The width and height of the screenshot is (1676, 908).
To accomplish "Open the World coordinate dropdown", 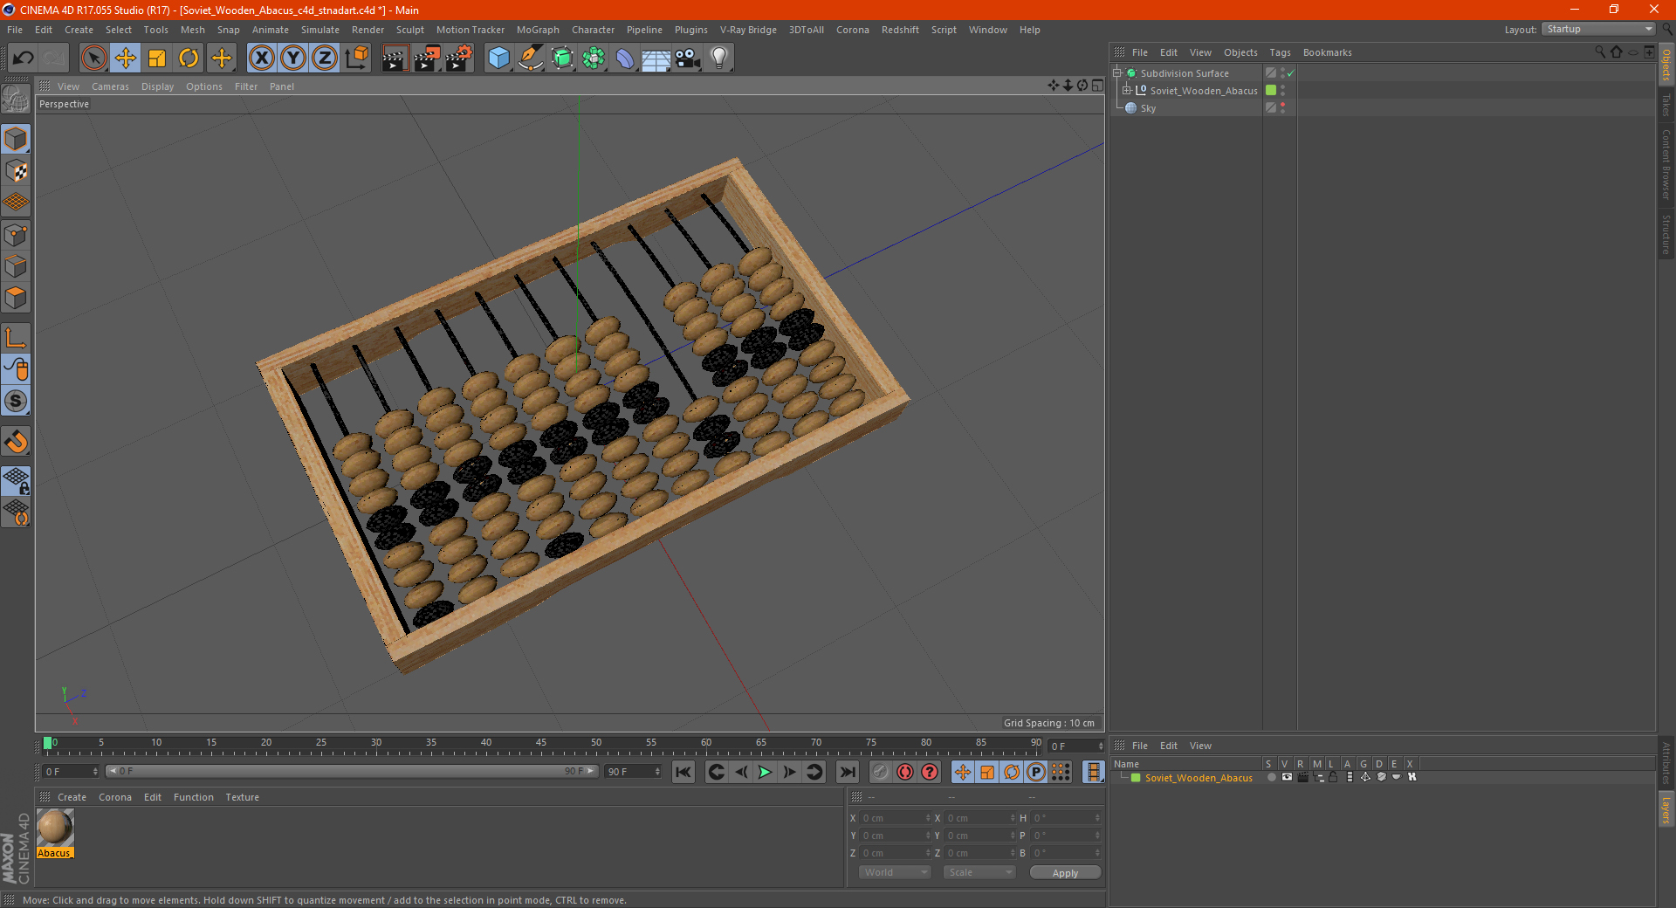I will [895, 872].
